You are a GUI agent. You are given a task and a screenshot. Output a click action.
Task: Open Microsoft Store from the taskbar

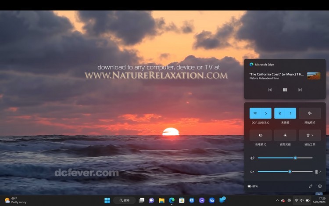tap(182, 200)
